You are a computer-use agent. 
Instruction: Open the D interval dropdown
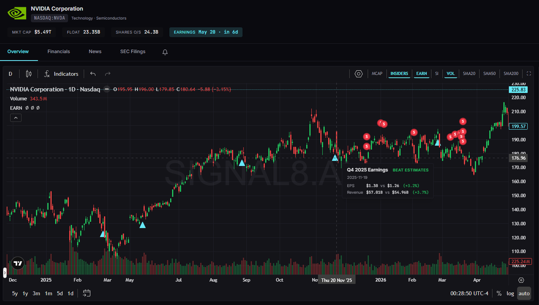coord(10,74)
